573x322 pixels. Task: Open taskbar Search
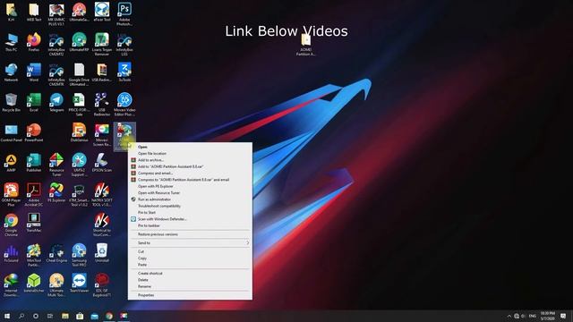(x=21, y=316)
